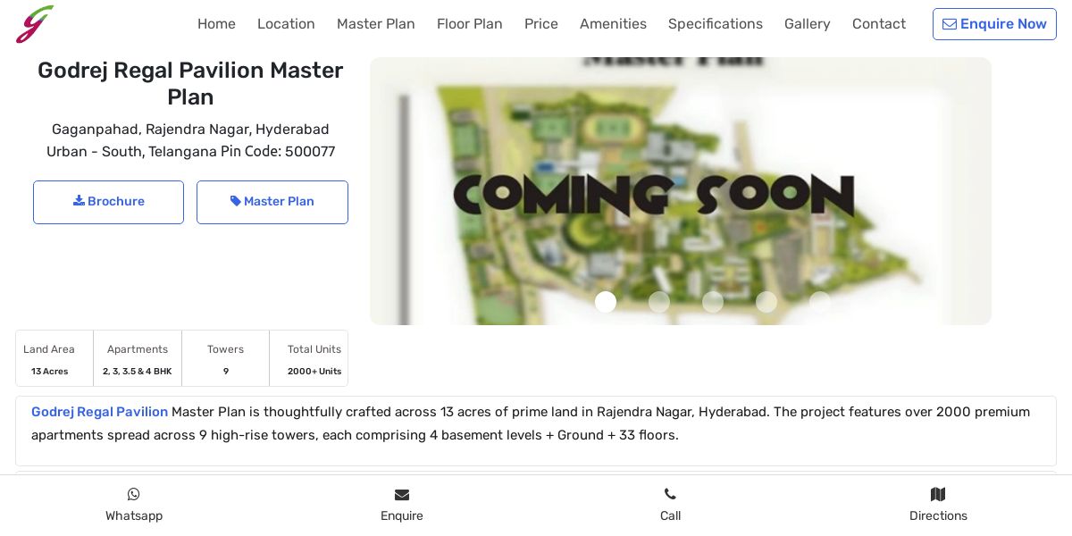The width and height of the screenshot is (1072, 536).
Task: Click the Master Plan tag button
Action: (272, 202)
